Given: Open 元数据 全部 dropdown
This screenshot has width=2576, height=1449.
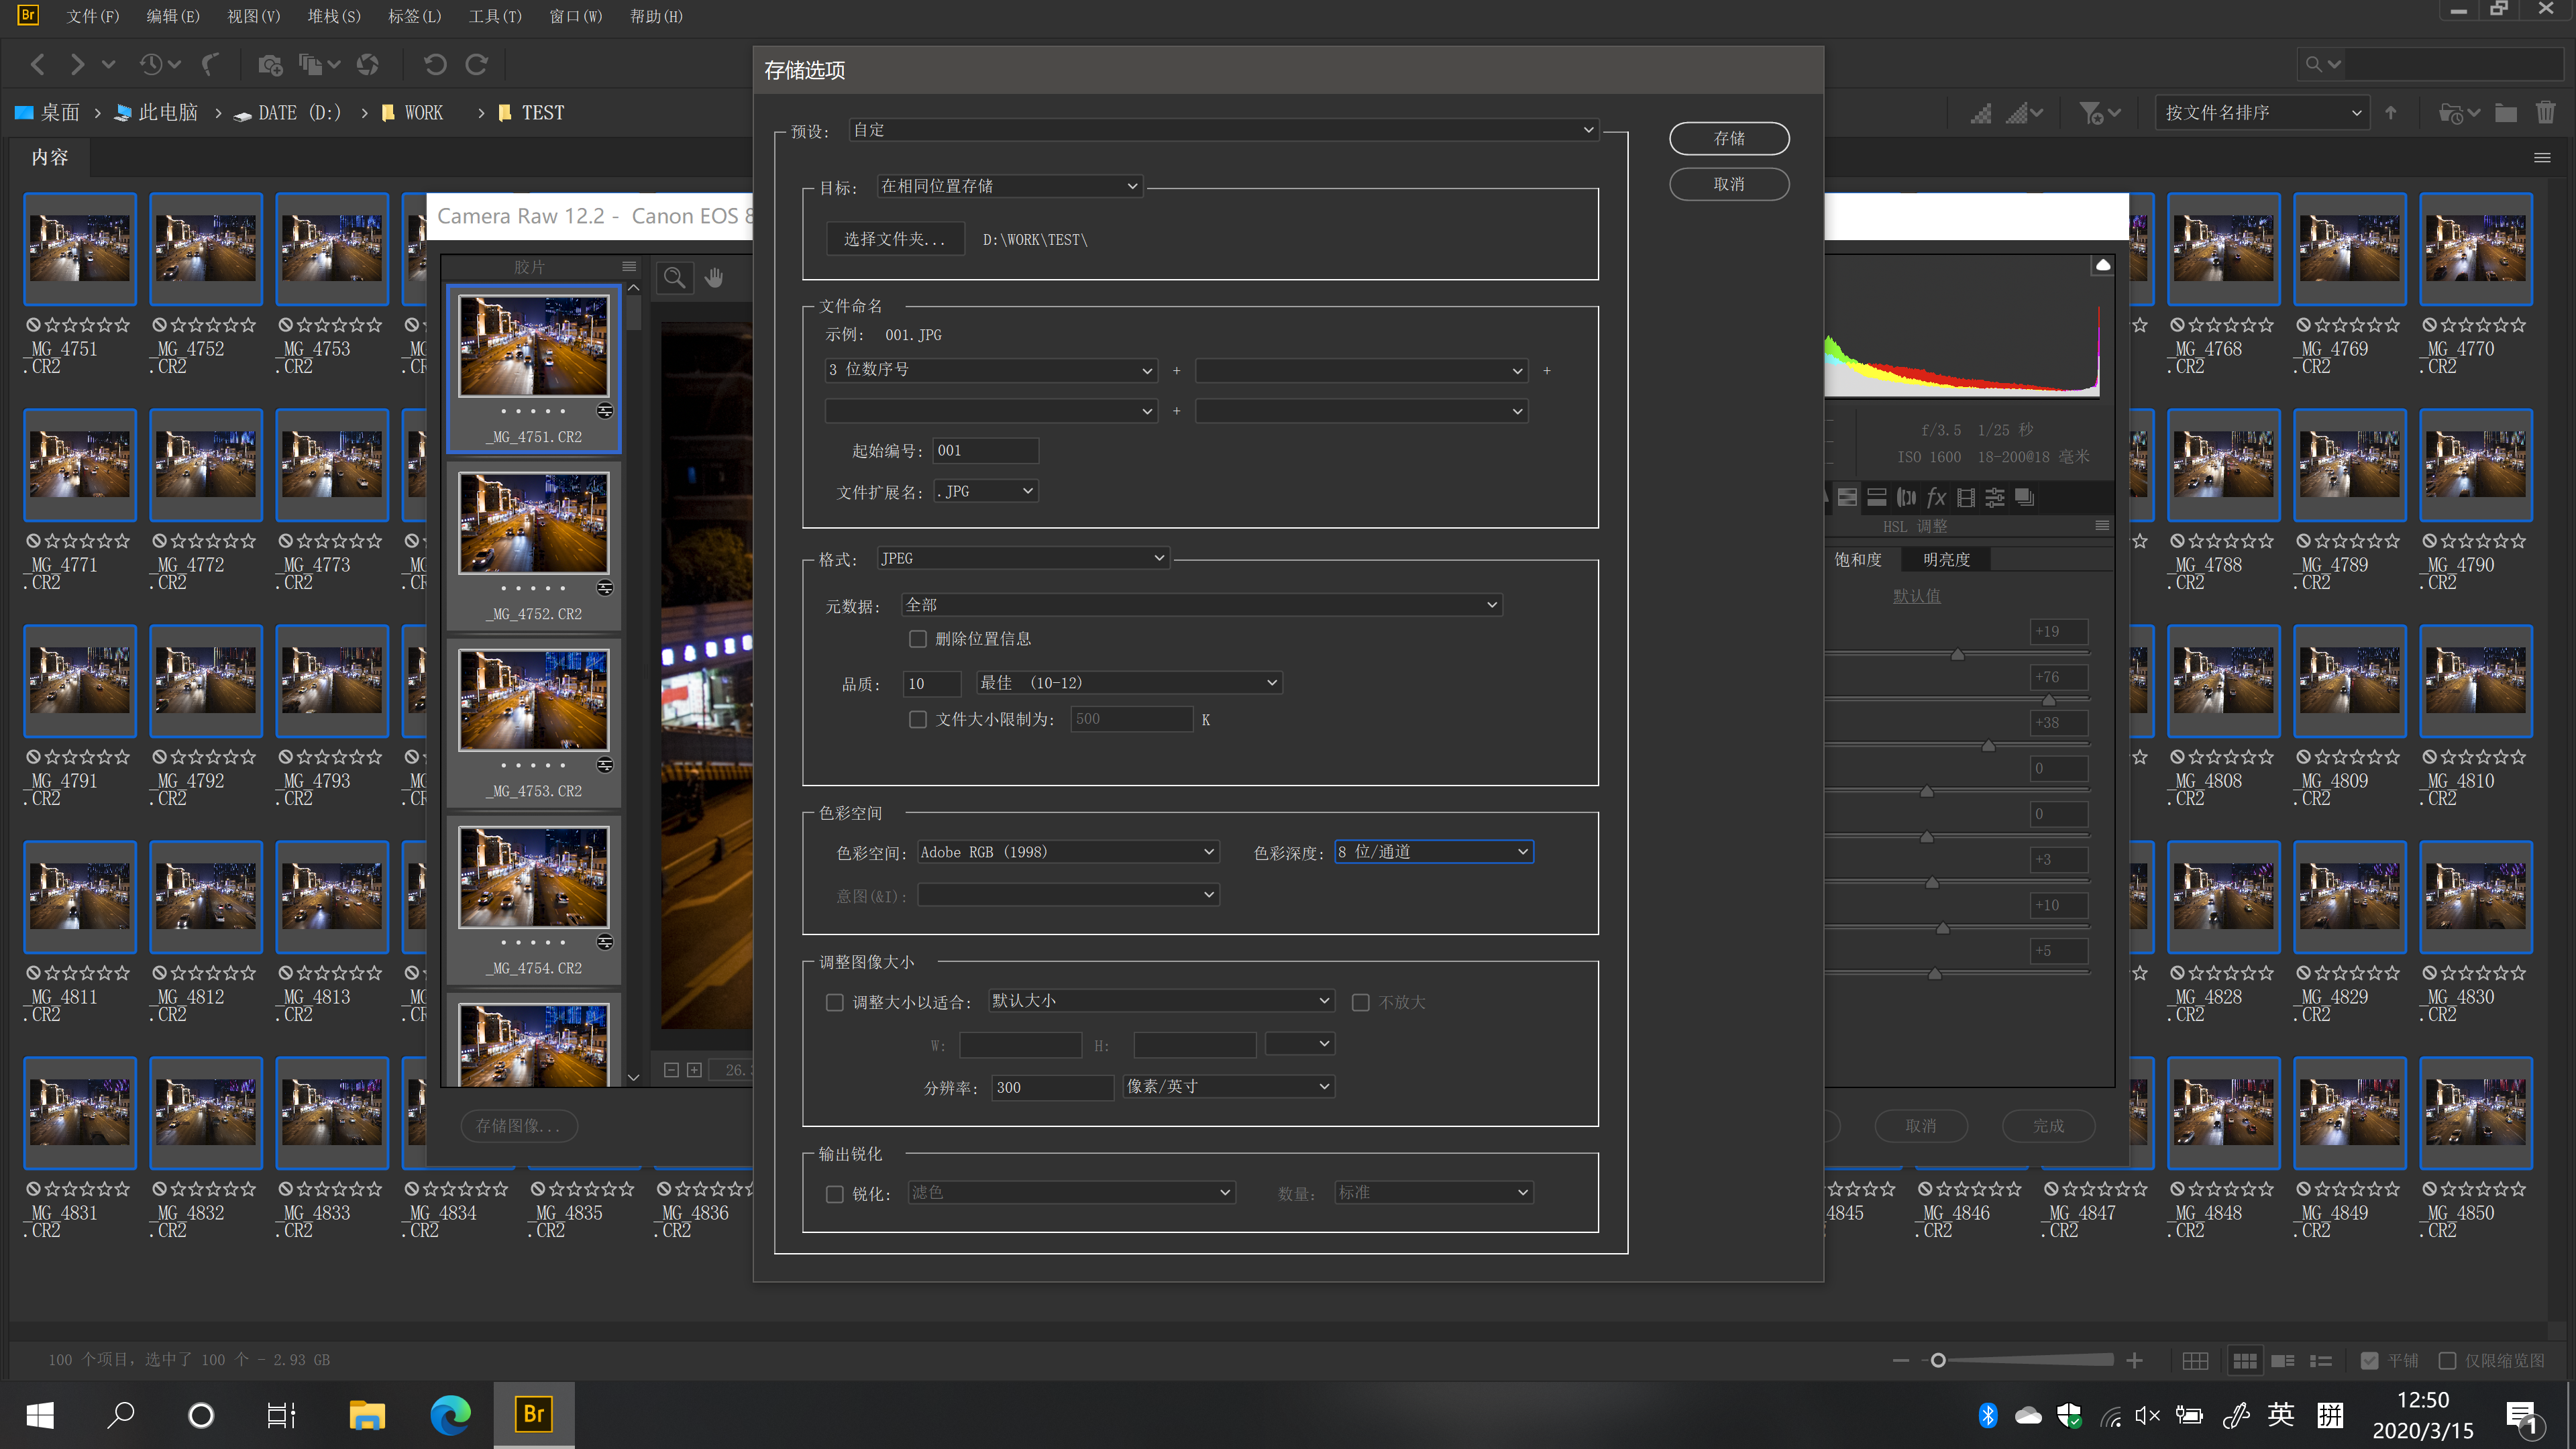Looking at the screenshot, I should coord(1201,605).
